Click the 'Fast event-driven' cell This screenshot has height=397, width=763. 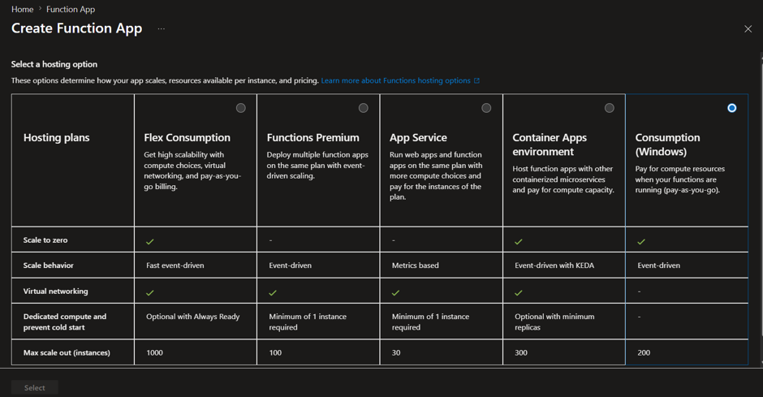(196, 265)
